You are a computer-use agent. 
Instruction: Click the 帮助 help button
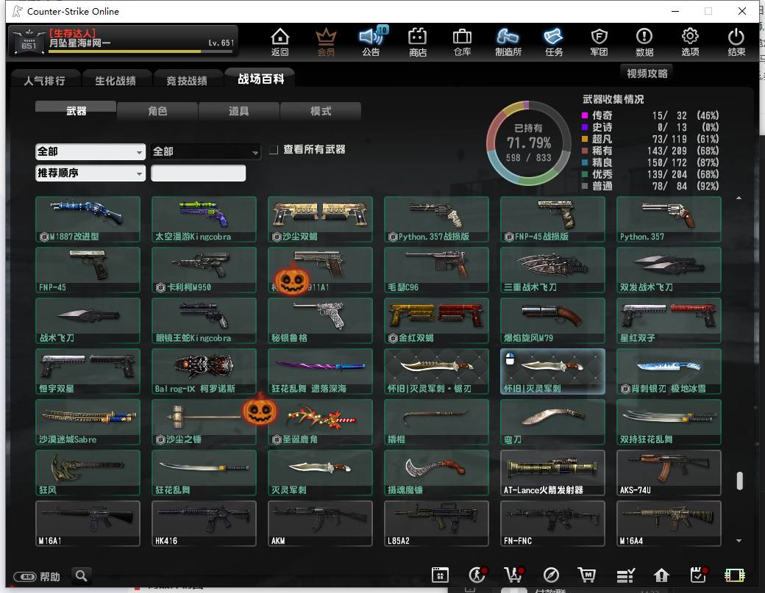click(x=37, y=576)
